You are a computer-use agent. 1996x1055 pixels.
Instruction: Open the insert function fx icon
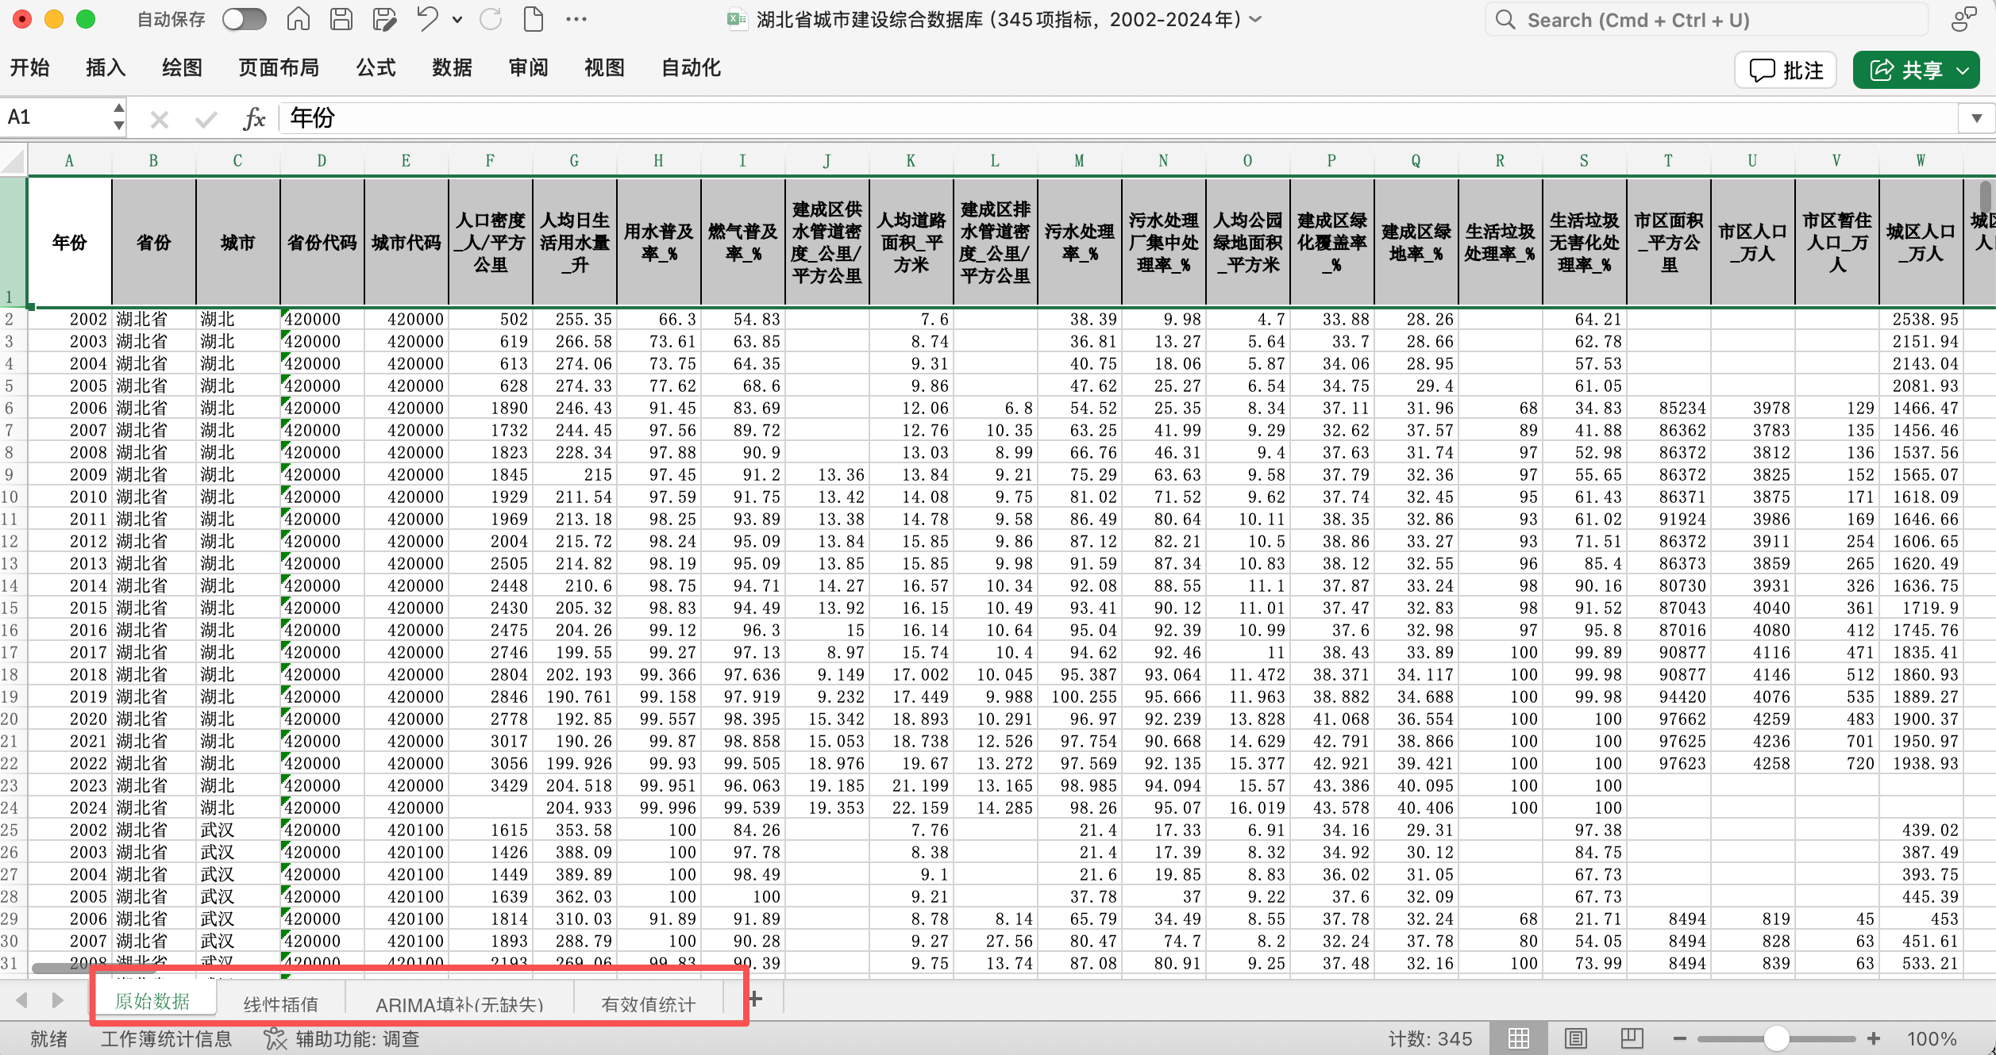click(254, 118)
